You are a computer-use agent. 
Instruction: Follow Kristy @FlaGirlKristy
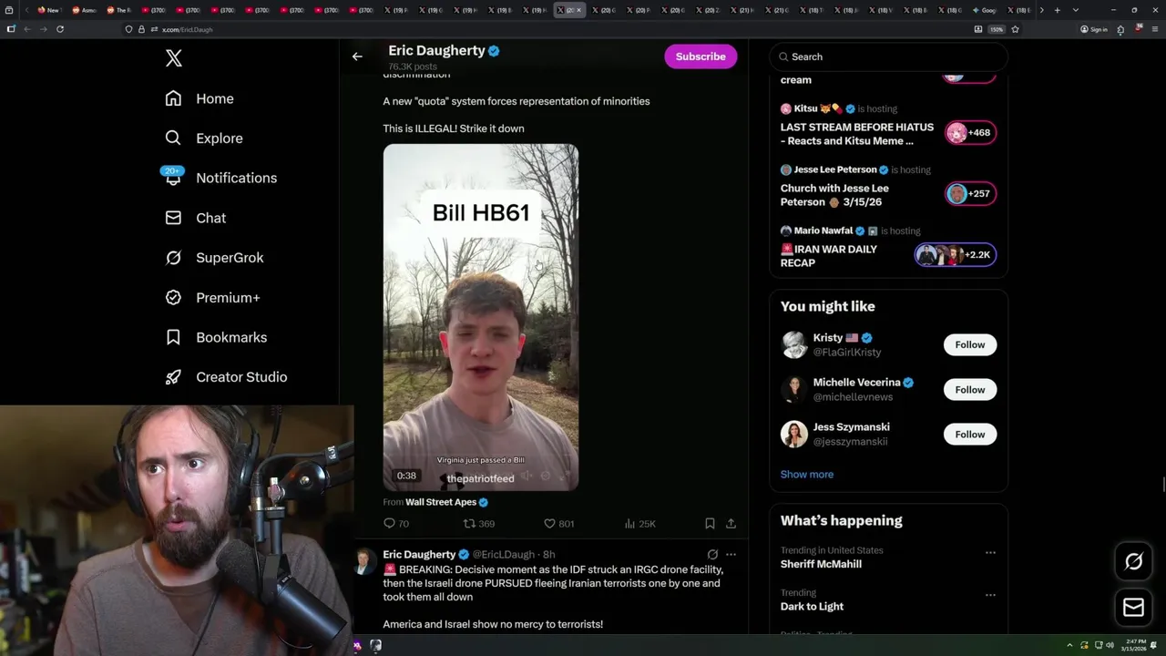[x=970, y=344]
